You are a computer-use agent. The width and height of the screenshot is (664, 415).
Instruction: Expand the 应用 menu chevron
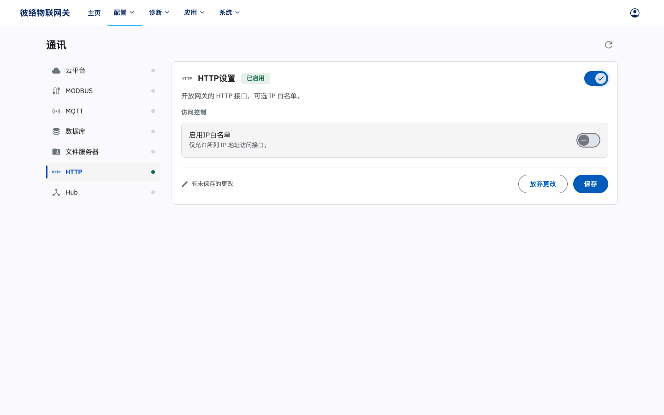coord(202,12)
